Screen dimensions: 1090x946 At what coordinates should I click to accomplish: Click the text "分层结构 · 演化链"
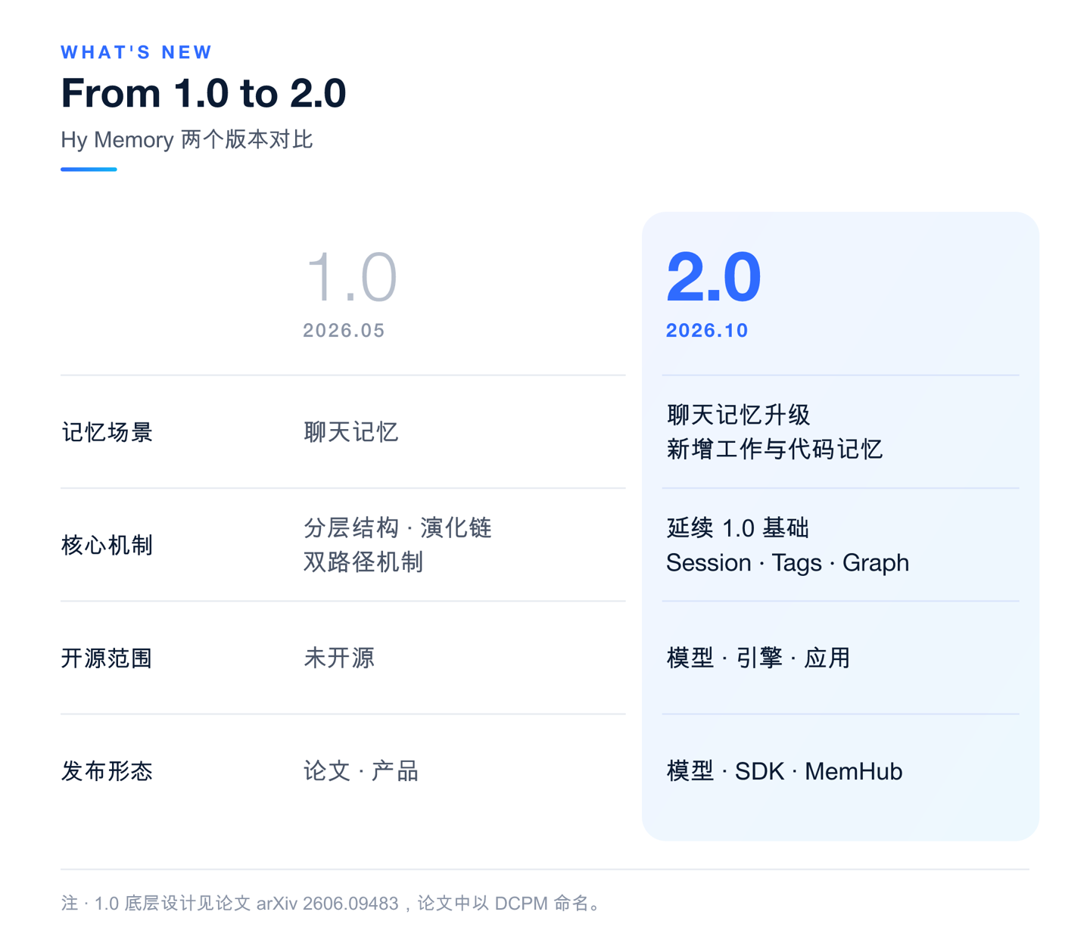tap(397, 527)
